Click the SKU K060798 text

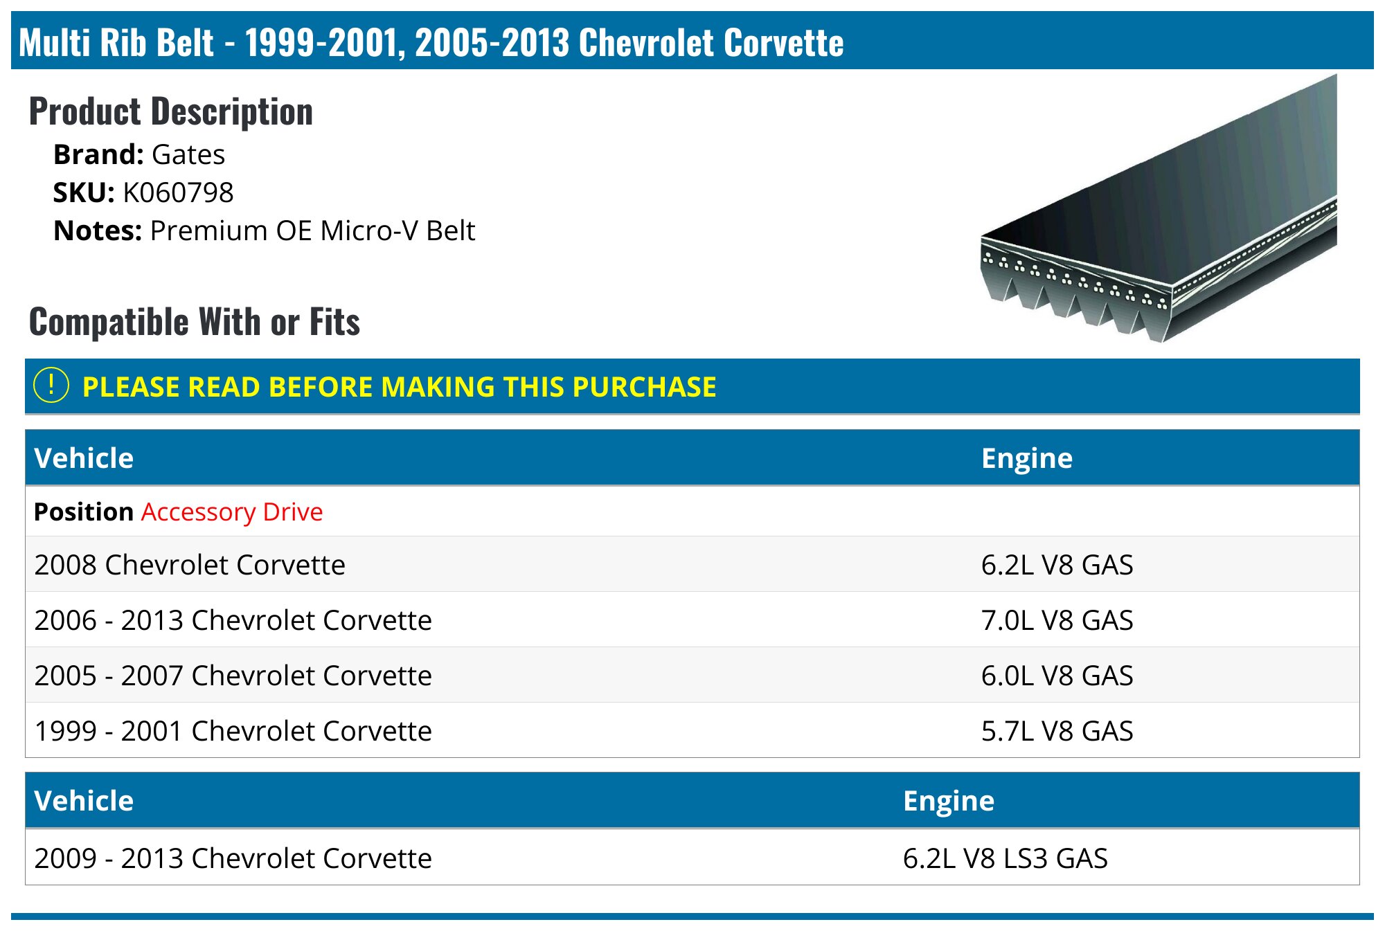[x=143, y=192]
